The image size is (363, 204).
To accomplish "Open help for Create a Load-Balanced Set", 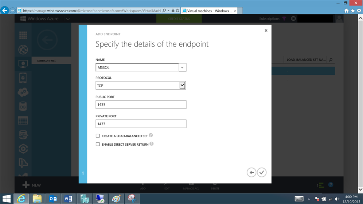I will 151,135.
